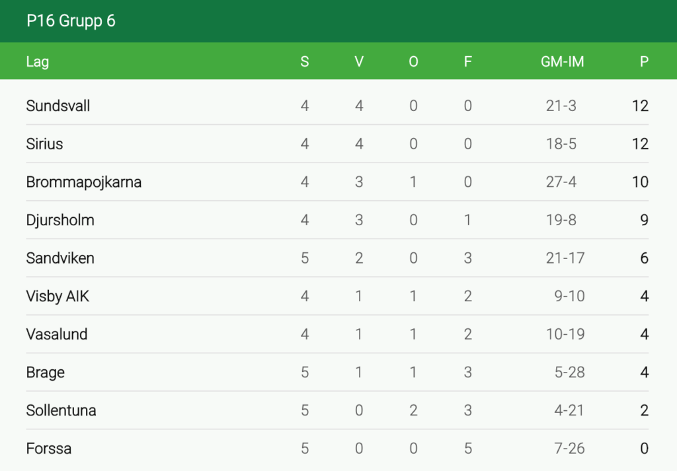Open the Sirius team row
Image resolution: width=677 pixels, height=471 pixels.
[44, 144]
